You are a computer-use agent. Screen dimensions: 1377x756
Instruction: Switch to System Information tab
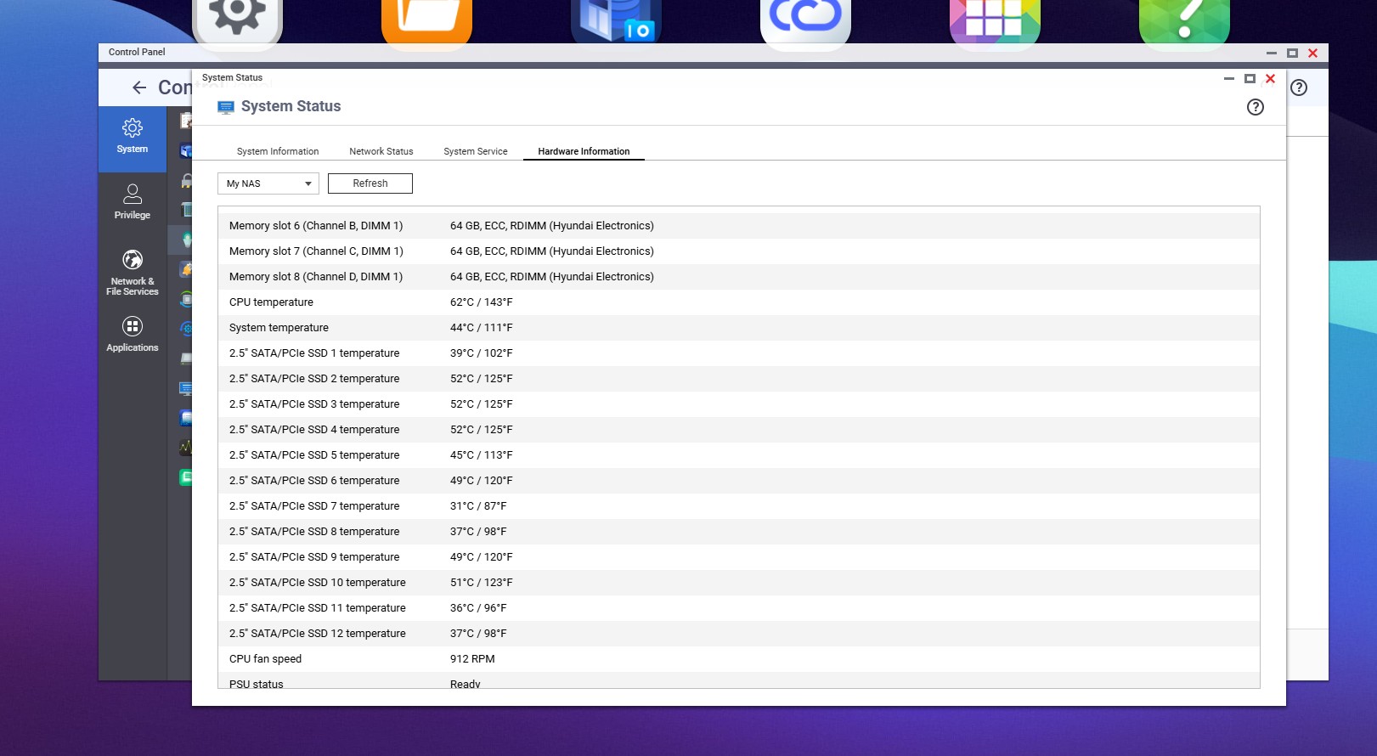coord(278,151)
